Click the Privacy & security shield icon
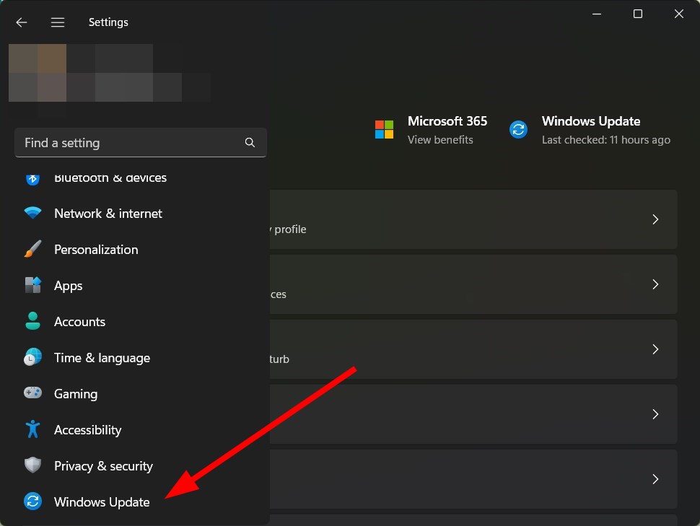This screenshot has height=526, width=700. [32, 465]
